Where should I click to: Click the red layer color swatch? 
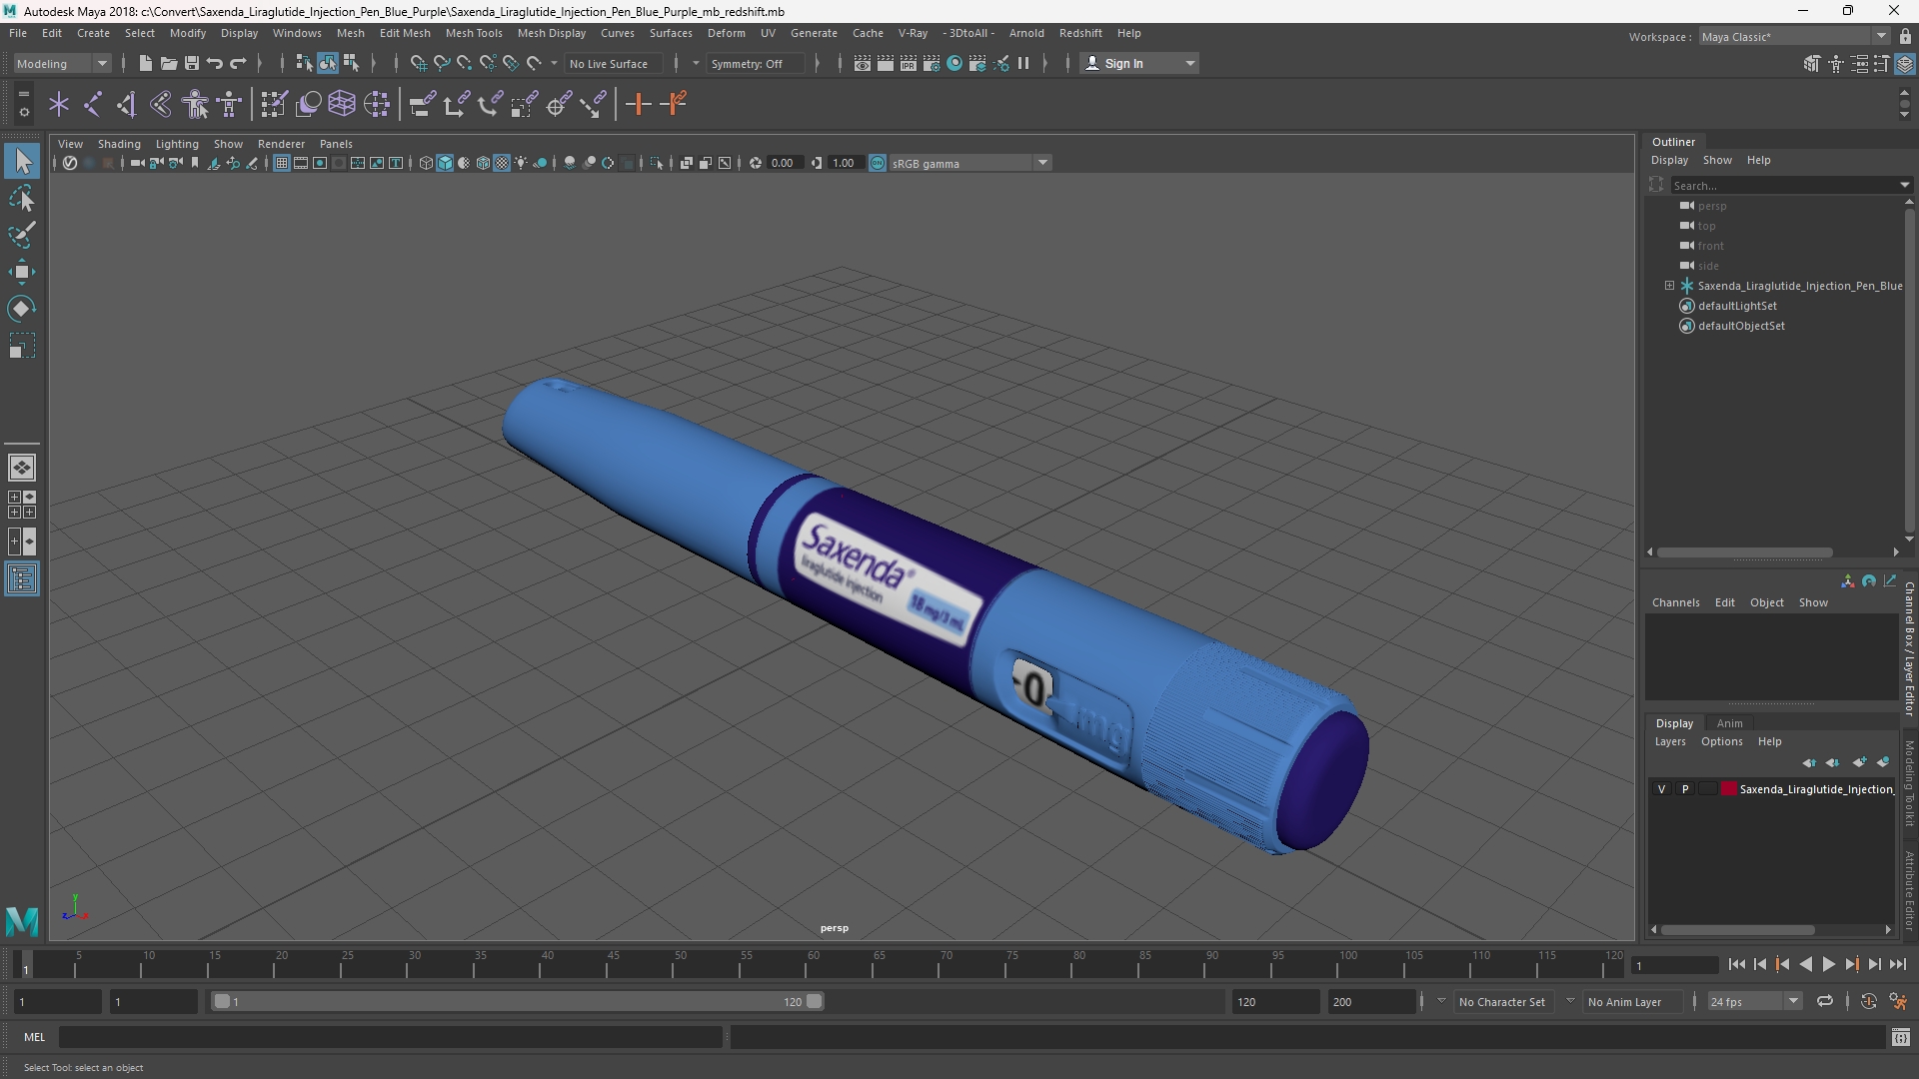1728,789
